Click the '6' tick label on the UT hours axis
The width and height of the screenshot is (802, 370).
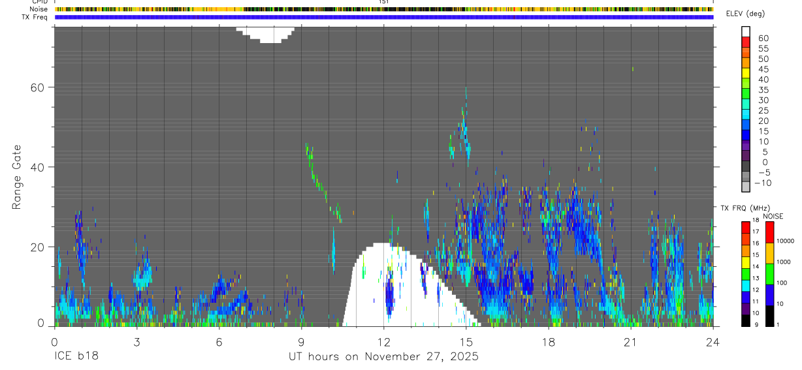point(219,341)
